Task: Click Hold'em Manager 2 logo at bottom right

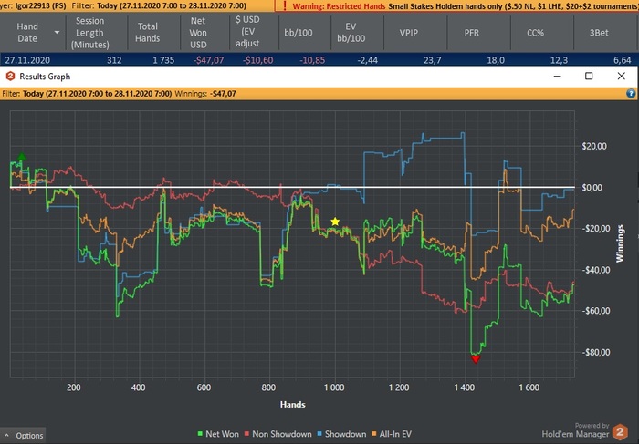Action: pos(620,432)
